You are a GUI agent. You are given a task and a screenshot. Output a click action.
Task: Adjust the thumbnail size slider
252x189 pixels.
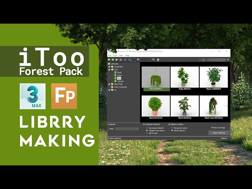click(x=146, y=59)
